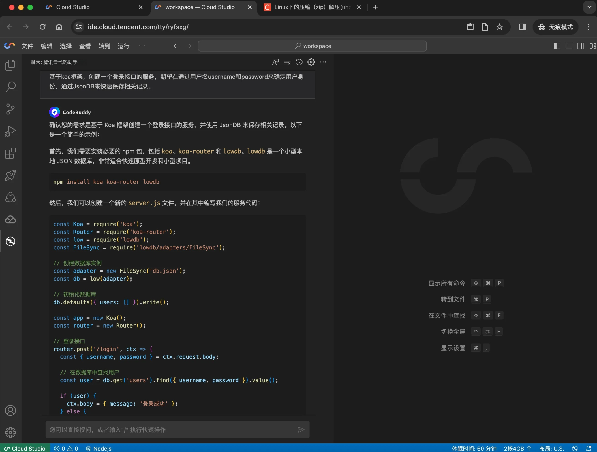This screenshot has width=597, height=452.
Task: Click the send message arrow icon
Action: tap(301, 430)
